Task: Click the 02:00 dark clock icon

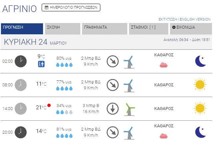Action: (x=21, y=61)
